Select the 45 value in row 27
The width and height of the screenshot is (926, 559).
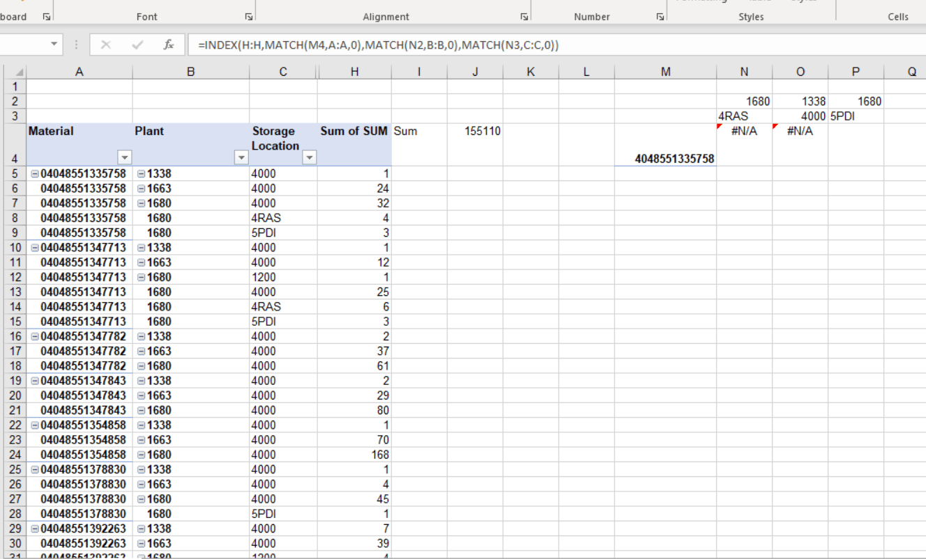(x=354, y=499)
